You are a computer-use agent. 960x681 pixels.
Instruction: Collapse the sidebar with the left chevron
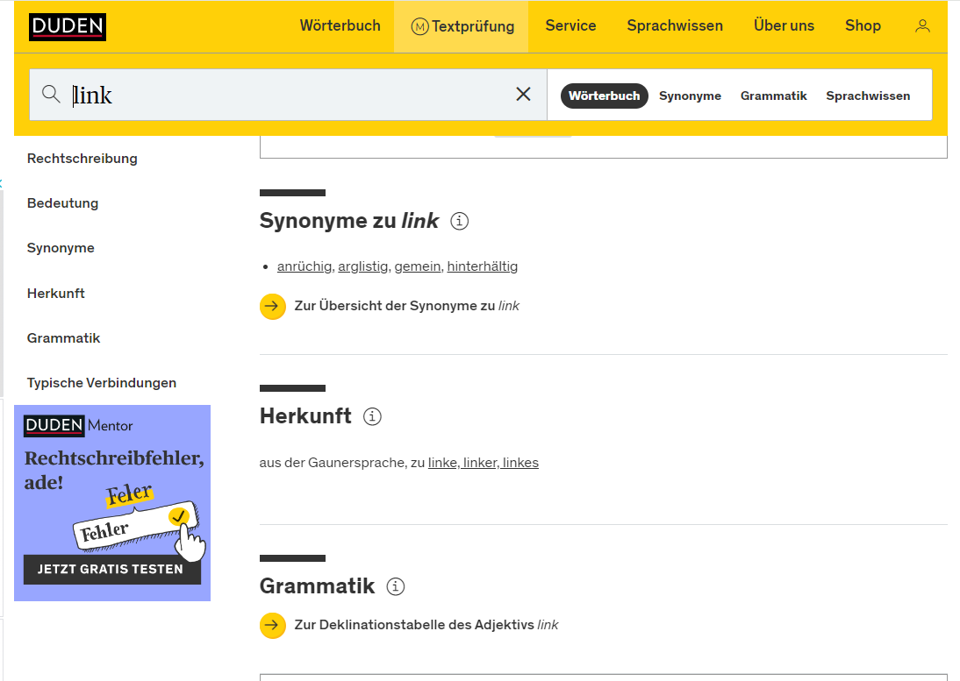coord(4,184)
